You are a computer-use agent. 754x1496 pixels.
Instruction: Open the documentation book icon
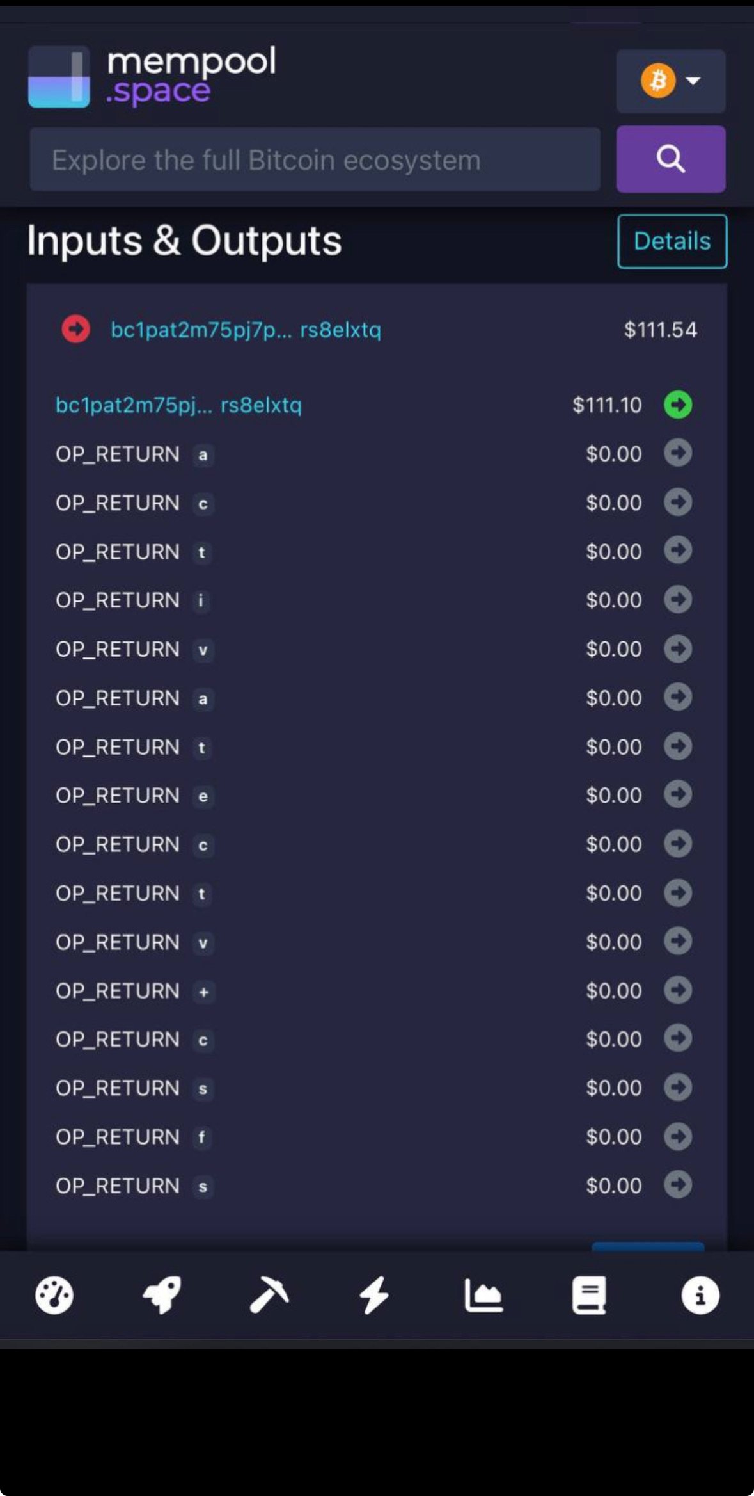(x=589, y=1296)
